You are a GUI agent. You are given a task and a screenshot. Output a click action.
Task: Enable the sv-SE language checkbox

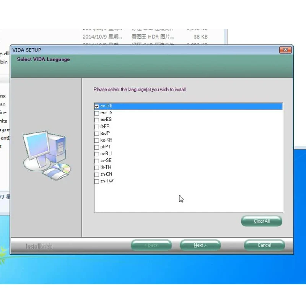pos(97,161)
